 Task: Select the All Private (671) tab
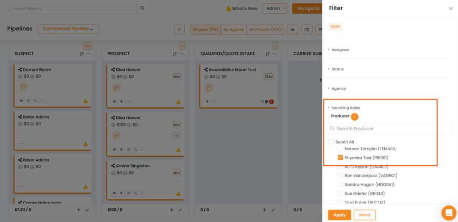[x=265, y=29]
